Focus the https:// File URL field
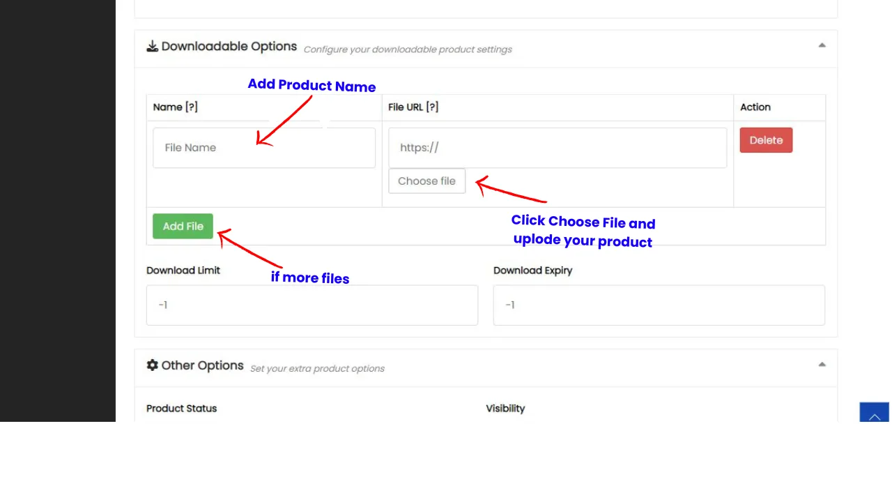 (557, 148)
